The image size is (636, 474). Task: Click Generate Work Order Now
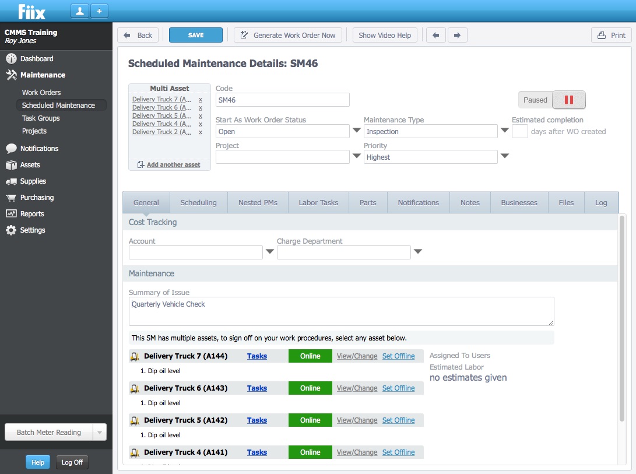pos(288,36)
